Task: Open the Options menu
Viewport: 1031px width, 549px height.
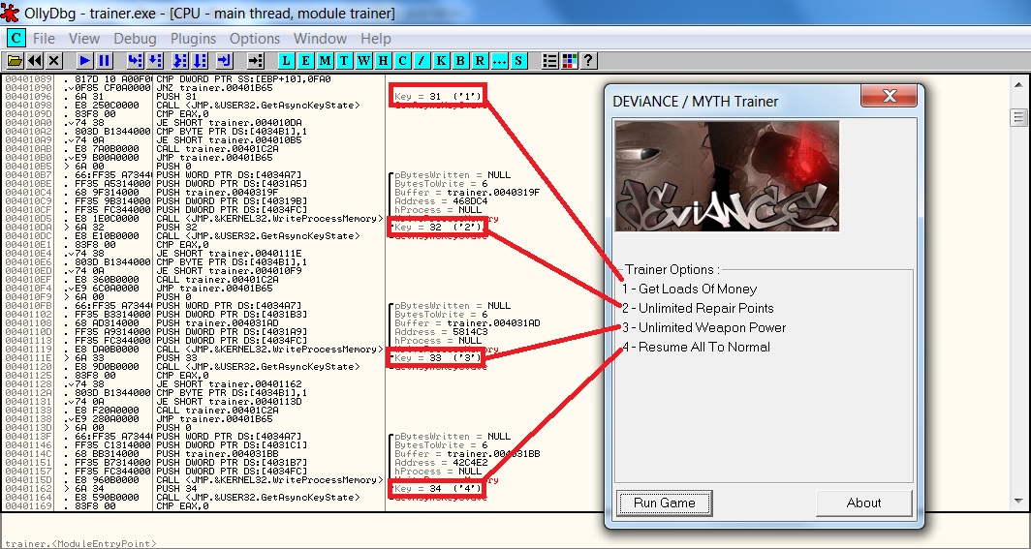Action: [x=255, y=38]
